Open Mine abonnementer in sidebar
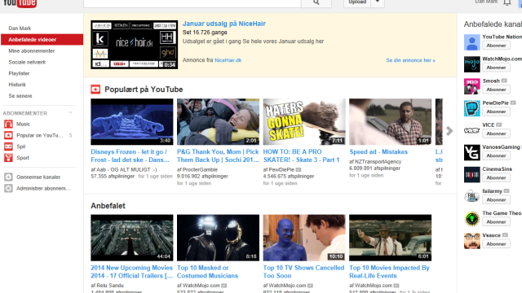The width and height of the screenshot is (522, 293). [32, 50]
